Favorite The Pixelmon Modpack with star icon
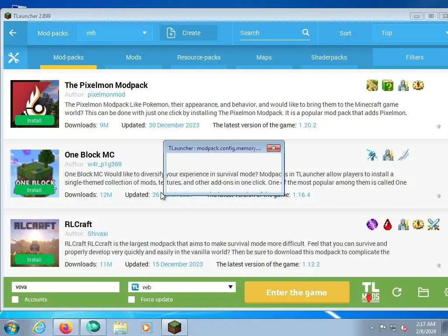 pos(438,126)
